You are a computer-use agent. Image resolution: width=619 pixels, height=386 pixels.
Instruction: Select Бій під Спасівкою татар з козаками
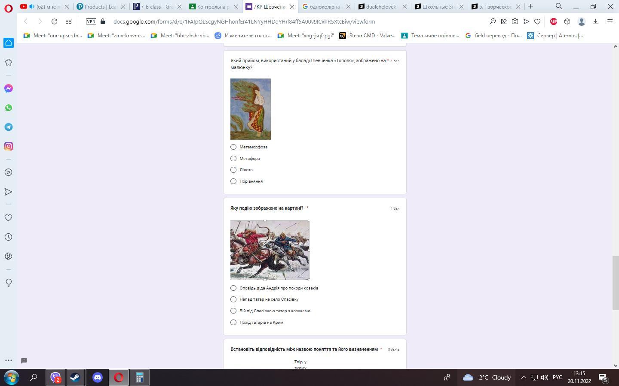[233, 311]
